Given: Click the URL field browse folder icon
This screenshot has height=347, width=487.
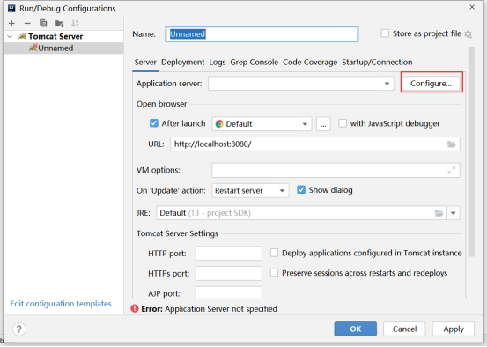Looking at the screenshot, I should 451,144.
